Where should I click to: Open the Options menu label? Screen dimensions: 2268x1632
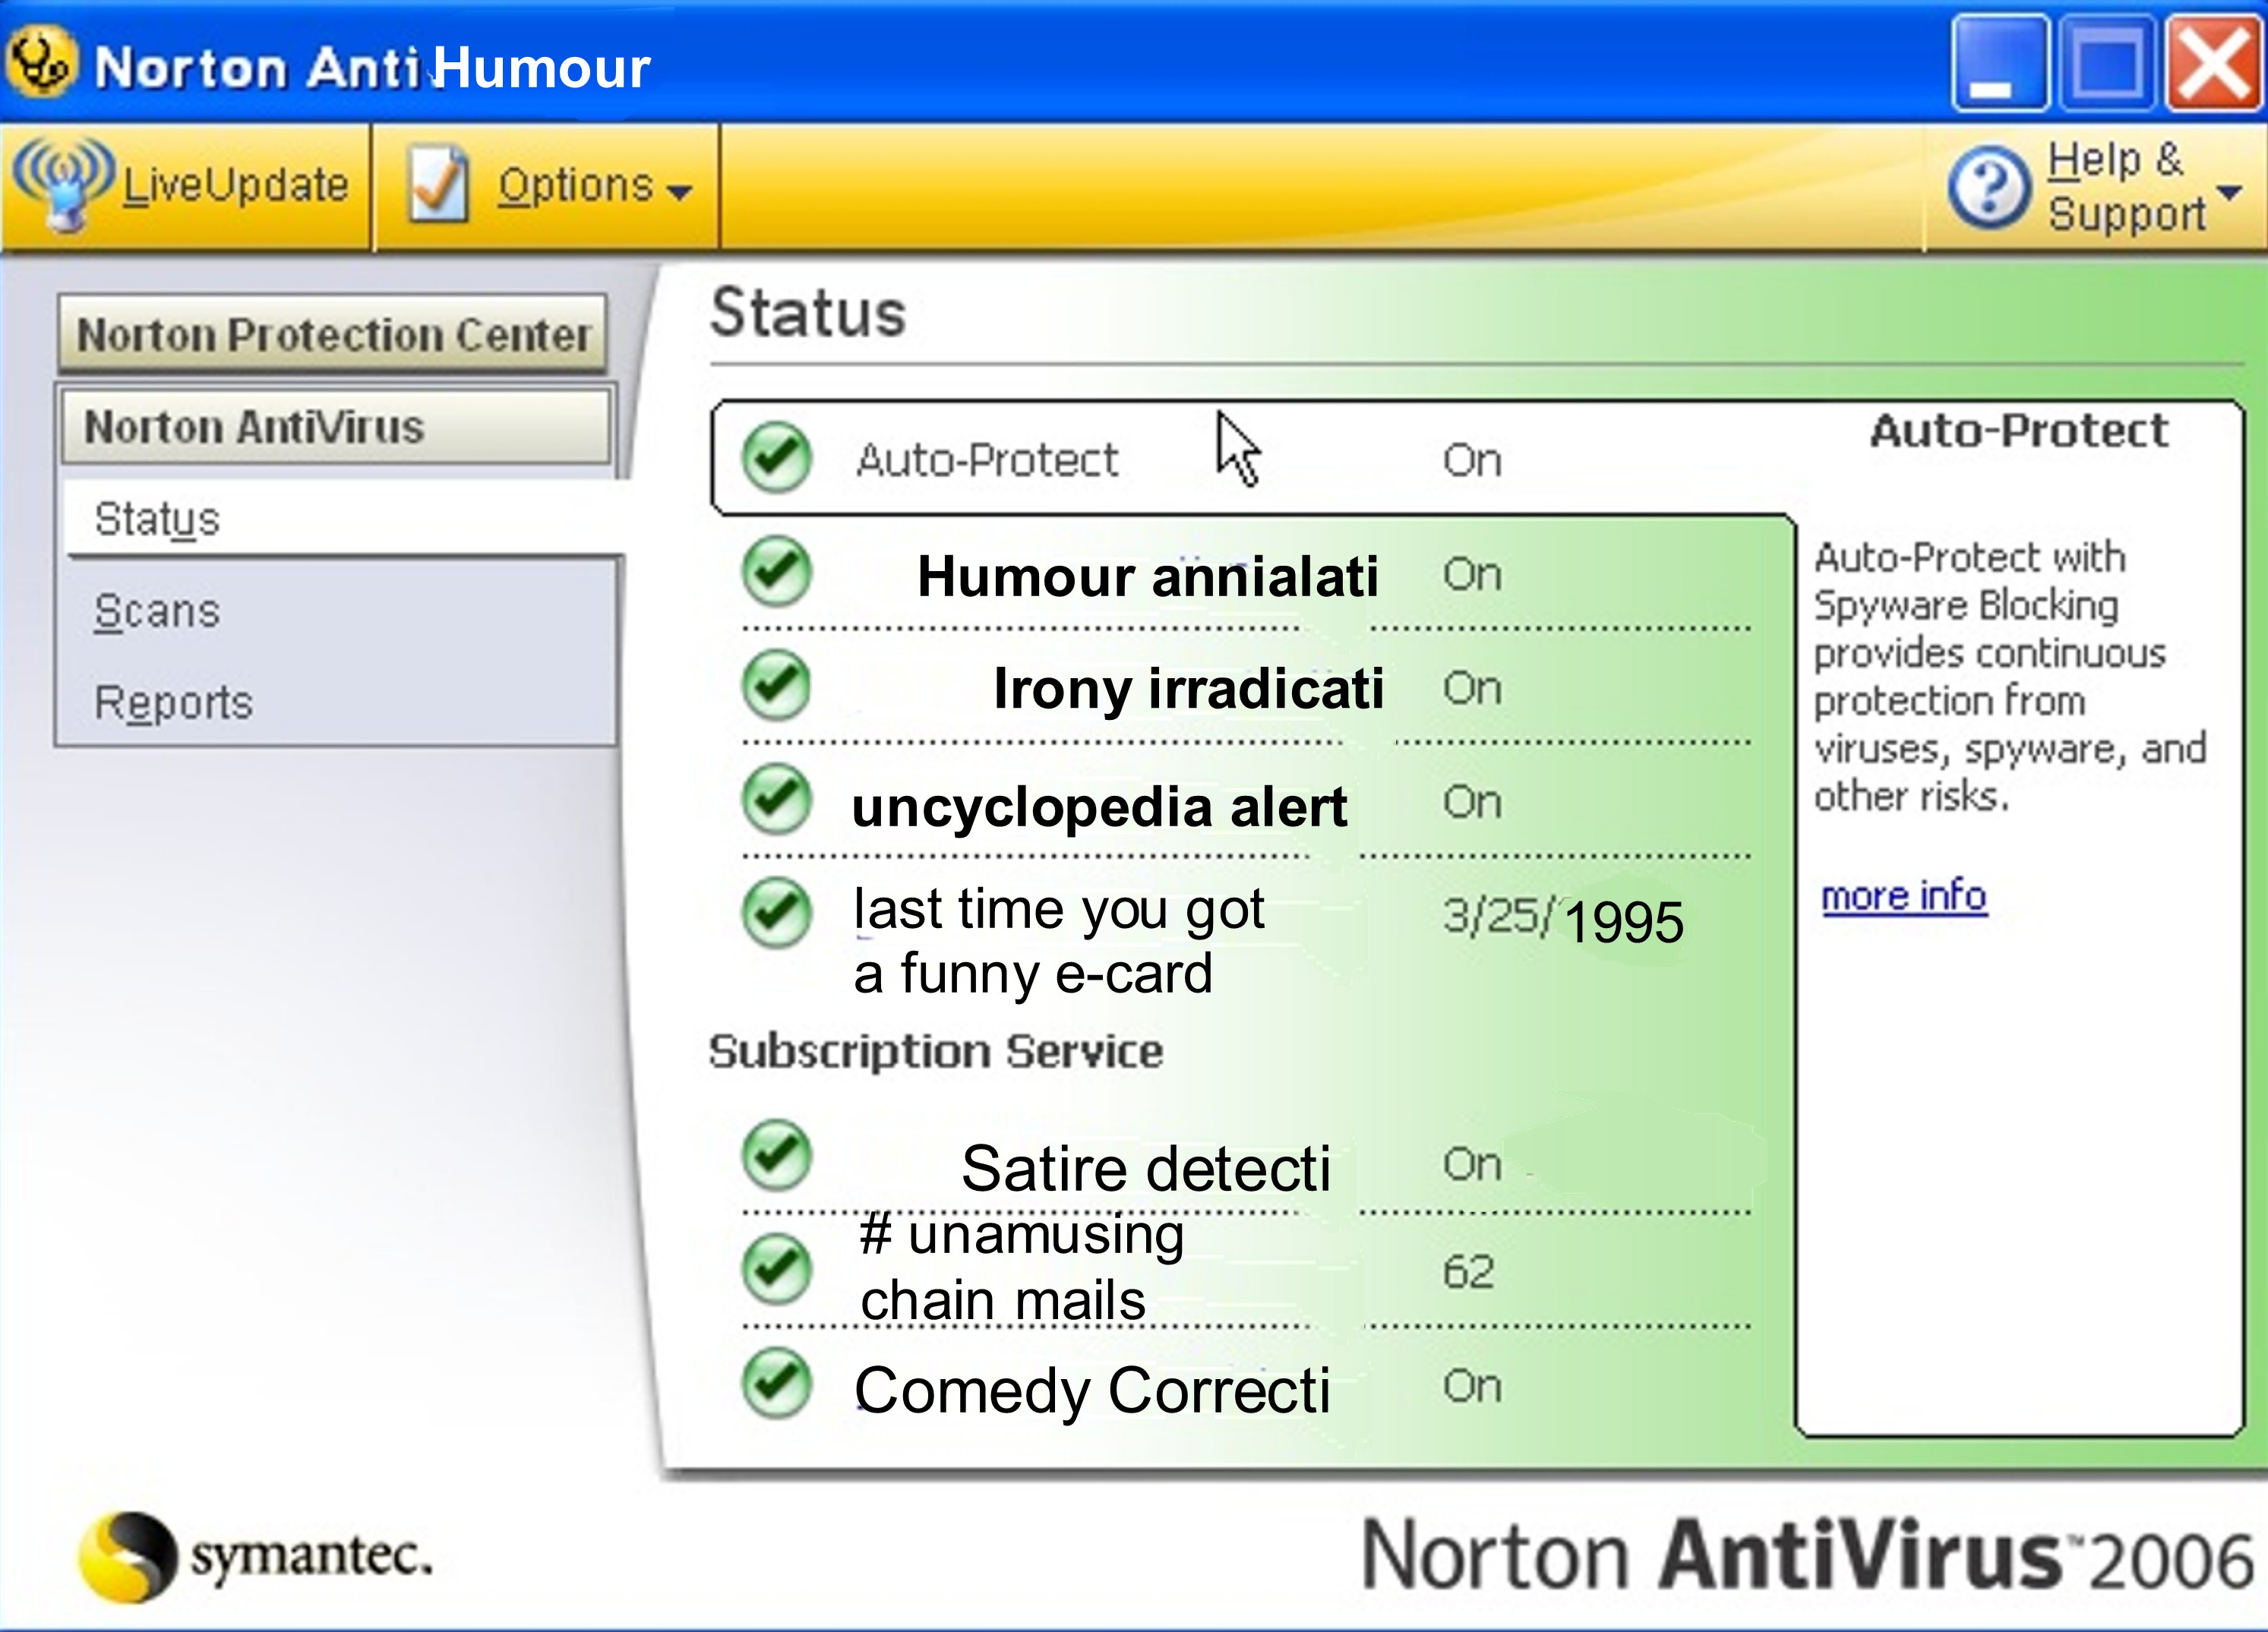[576, 186]
